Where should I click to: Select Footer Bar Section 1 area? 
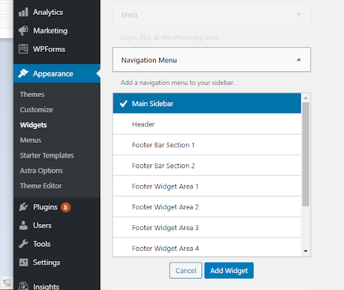(207, 145)
